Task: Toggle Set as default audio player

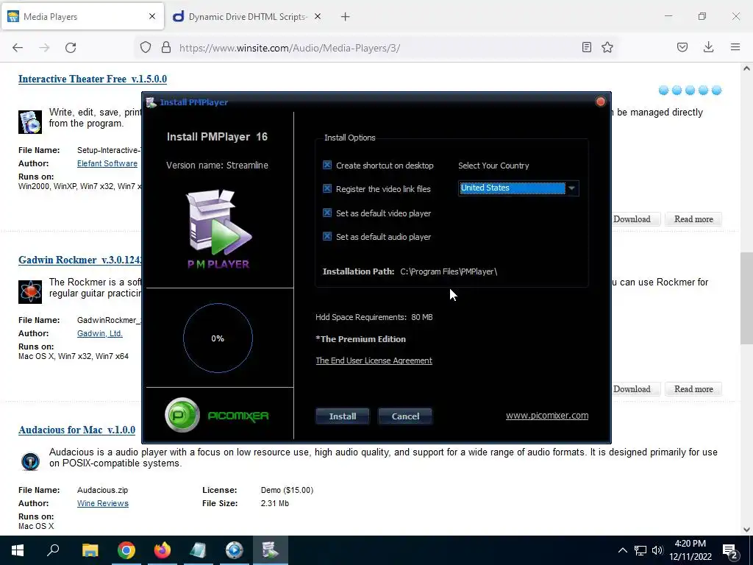Action: (327, 236)
